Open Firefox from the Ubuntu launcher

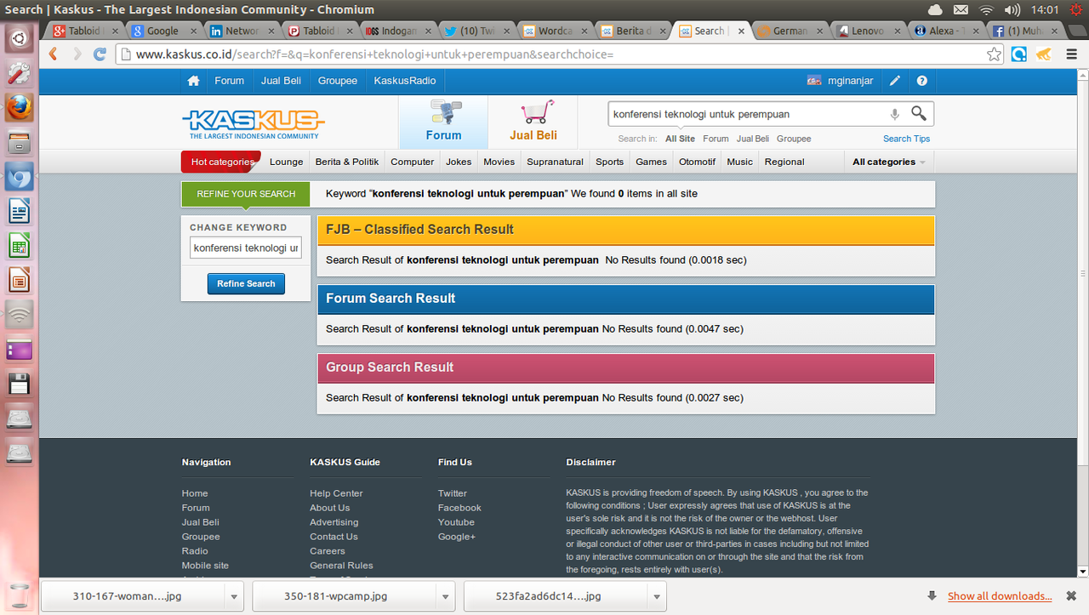(20, 108)
